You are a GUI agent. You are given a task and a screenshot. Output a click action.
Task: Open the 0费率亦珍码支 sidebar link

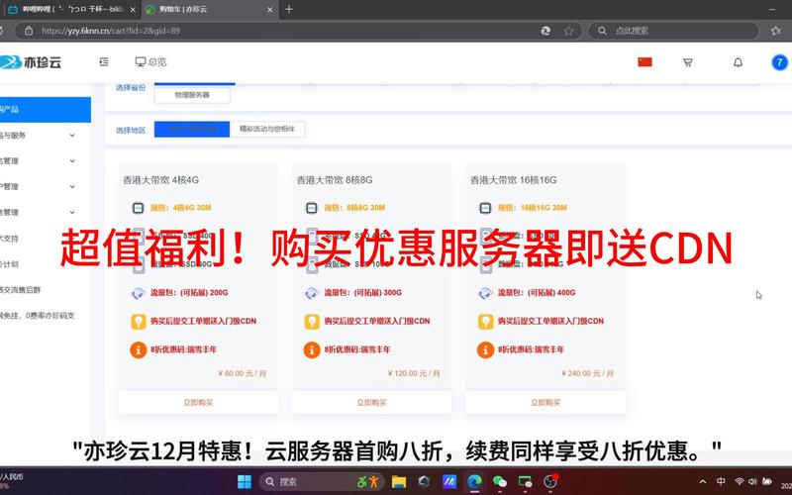click(x=38, y=316)
